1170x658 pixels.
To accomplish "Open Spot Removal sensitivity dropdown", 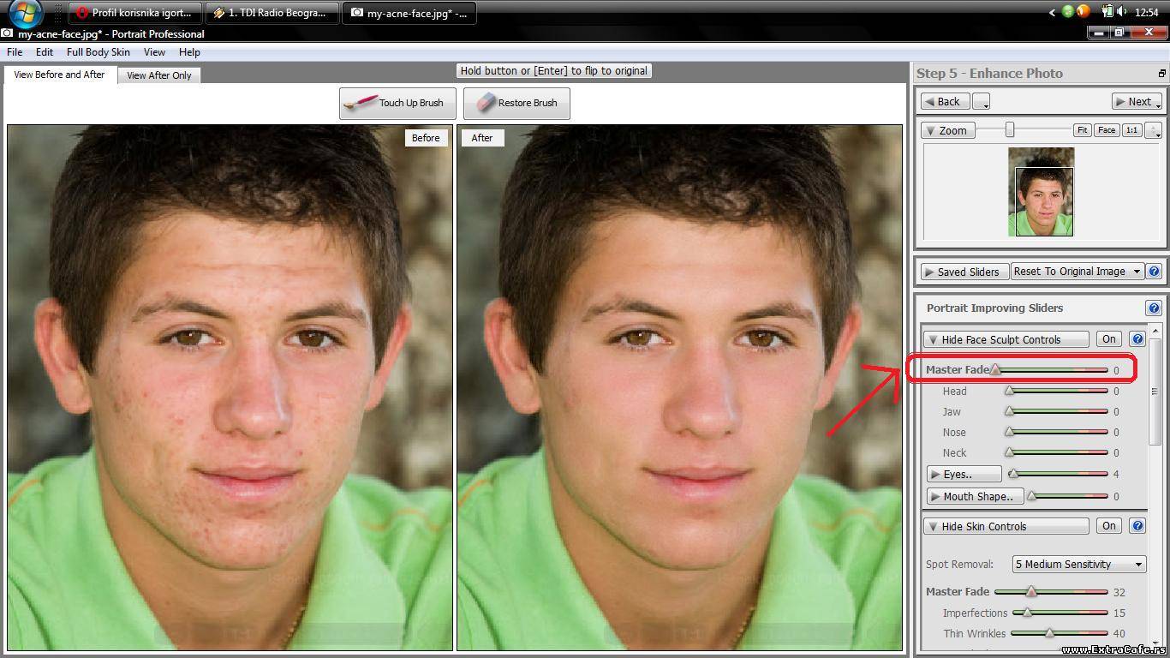I will tap(1078, 564).
